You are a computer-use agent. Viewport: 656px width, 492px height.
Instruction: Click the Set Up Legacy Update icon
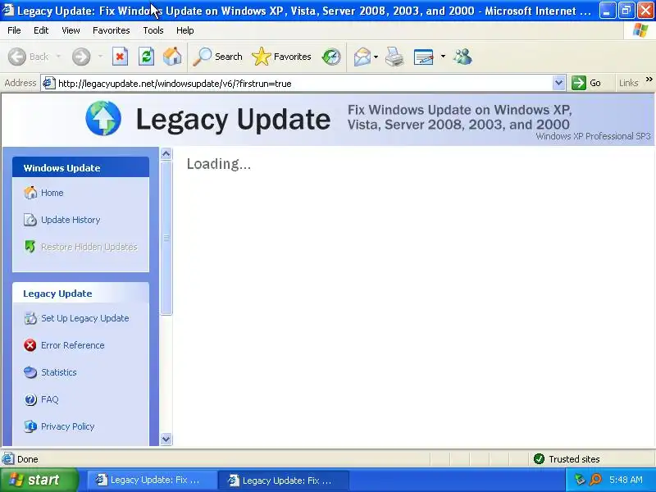(30, 318)
